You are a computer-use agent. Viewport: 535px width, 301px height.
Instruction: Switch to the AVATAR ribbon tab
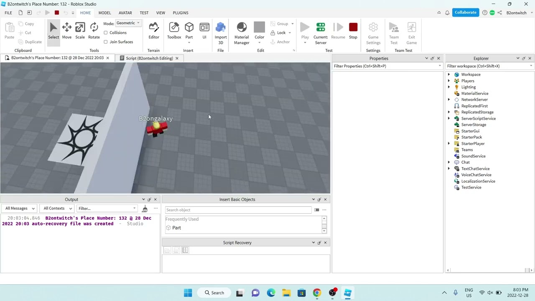125,13
